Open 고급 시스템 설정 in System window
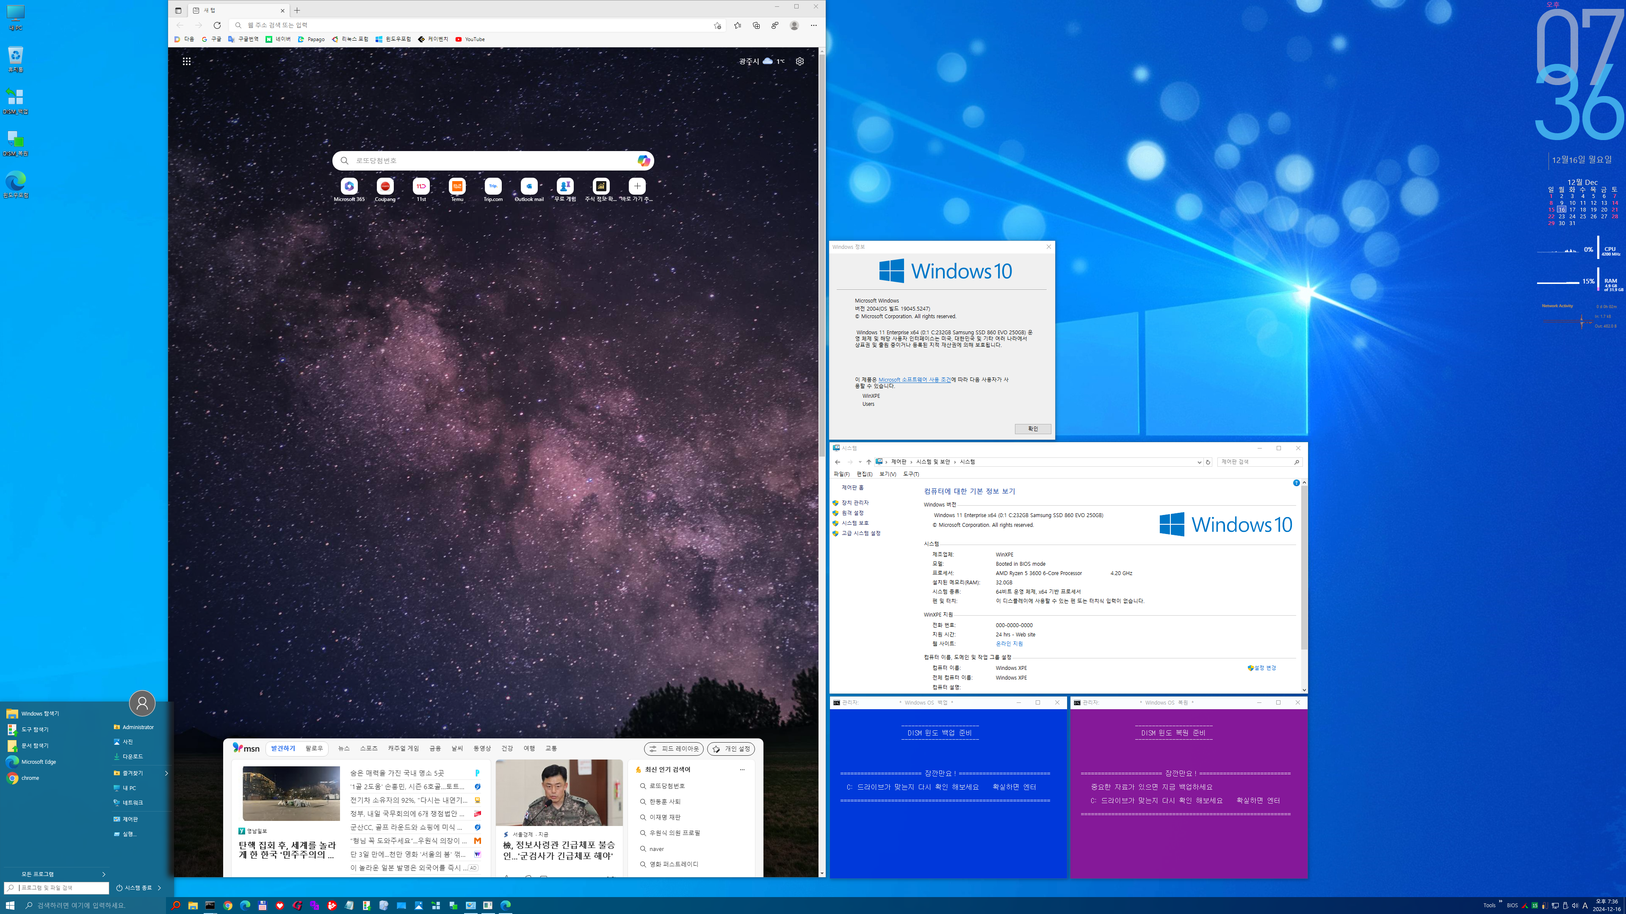1626x914 pixels. (860, 533)
